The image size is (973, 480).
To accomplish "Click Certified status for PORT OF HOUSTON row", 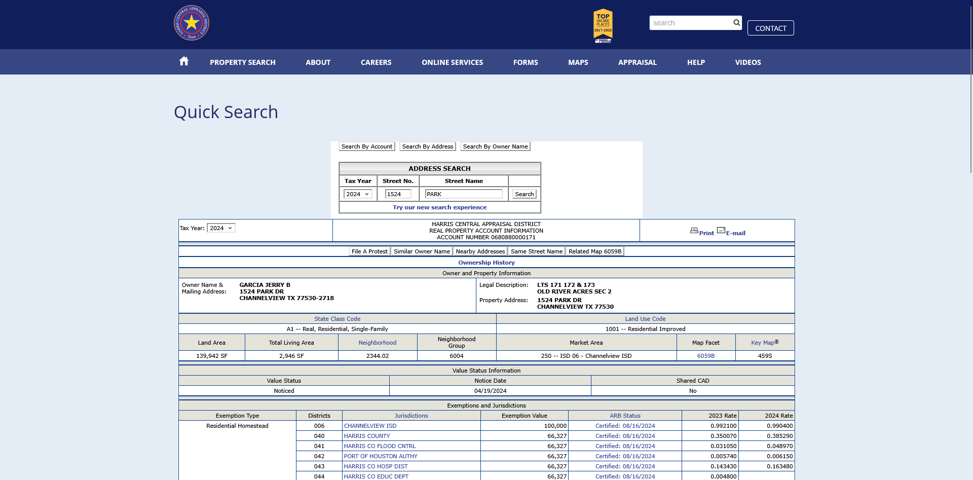I will coord(625,456).
